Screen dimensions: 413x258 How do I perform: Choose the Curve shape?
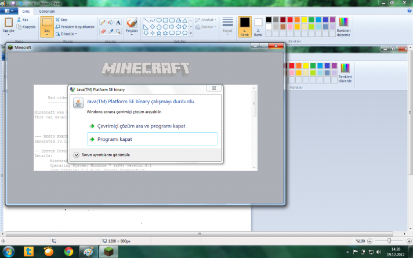(153, 20)
